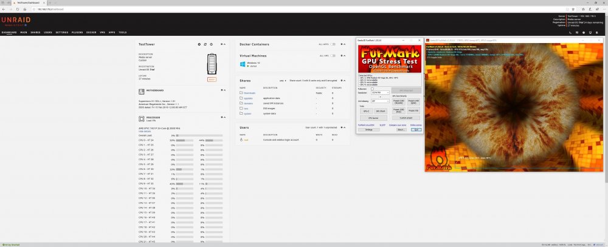Viewport: 608px width, 247px height.
Task: Click the Preset 1080 (FHD) button
Action: tap(399, 110)
